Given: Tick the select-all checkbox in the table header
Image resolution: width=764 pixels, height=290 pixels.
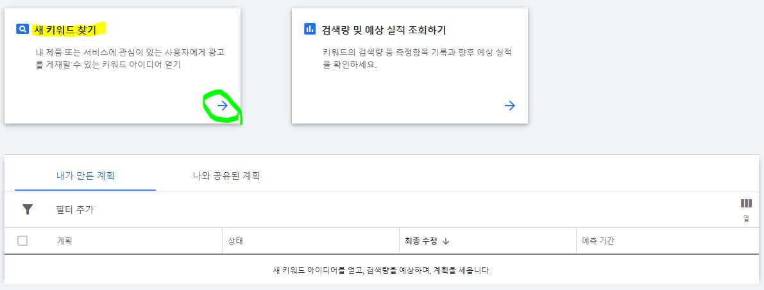Looking at the screenshot, I should pos(22,241).
